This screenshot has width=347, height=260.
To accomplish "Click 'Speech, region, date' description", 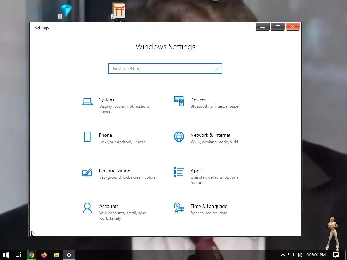I will click(209, 213).
